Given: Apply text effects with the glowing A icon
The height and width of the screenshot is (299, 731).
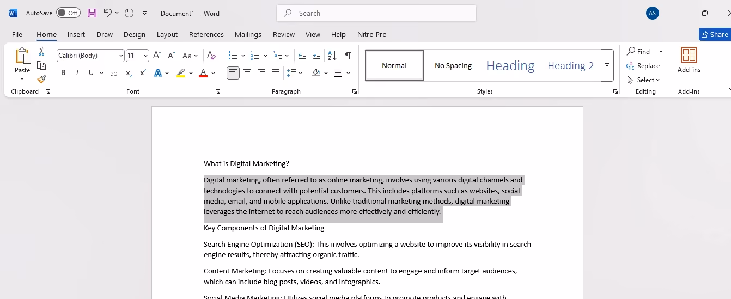Looking at the screenshot, I should [158, 73].
